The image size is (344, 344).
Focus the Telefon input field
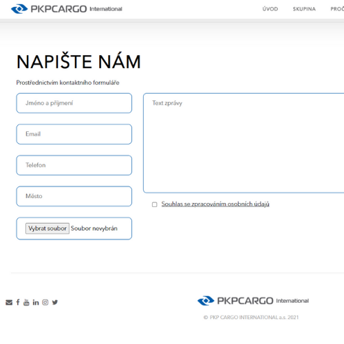pyautogui.click(x=74, y=165)
